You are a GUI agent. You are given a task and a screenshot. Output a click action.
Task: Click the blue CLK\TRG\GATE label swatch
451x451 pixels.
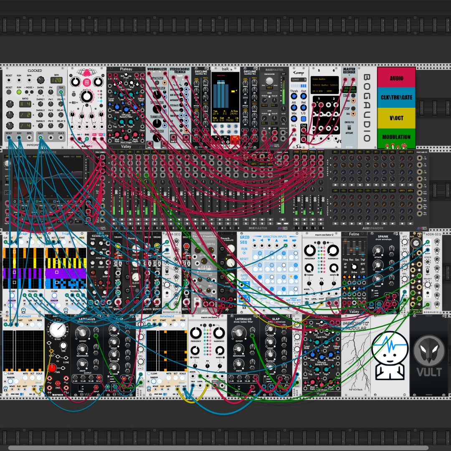[x=396, y=97]
